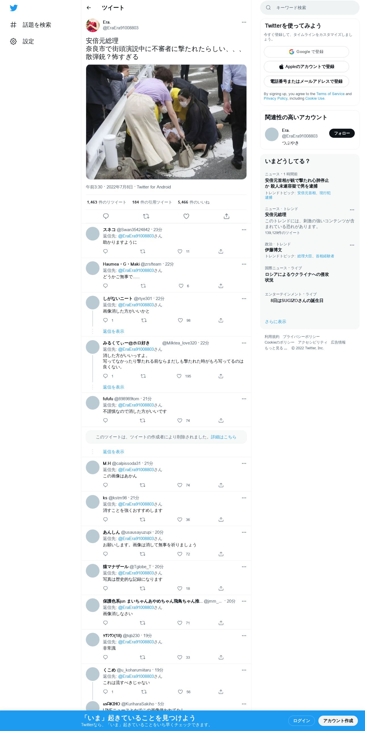Click the keyword search field

[310, 8]
